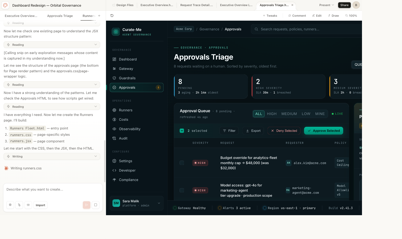
Task: Click the Approve Selected button
Action: 324,131
